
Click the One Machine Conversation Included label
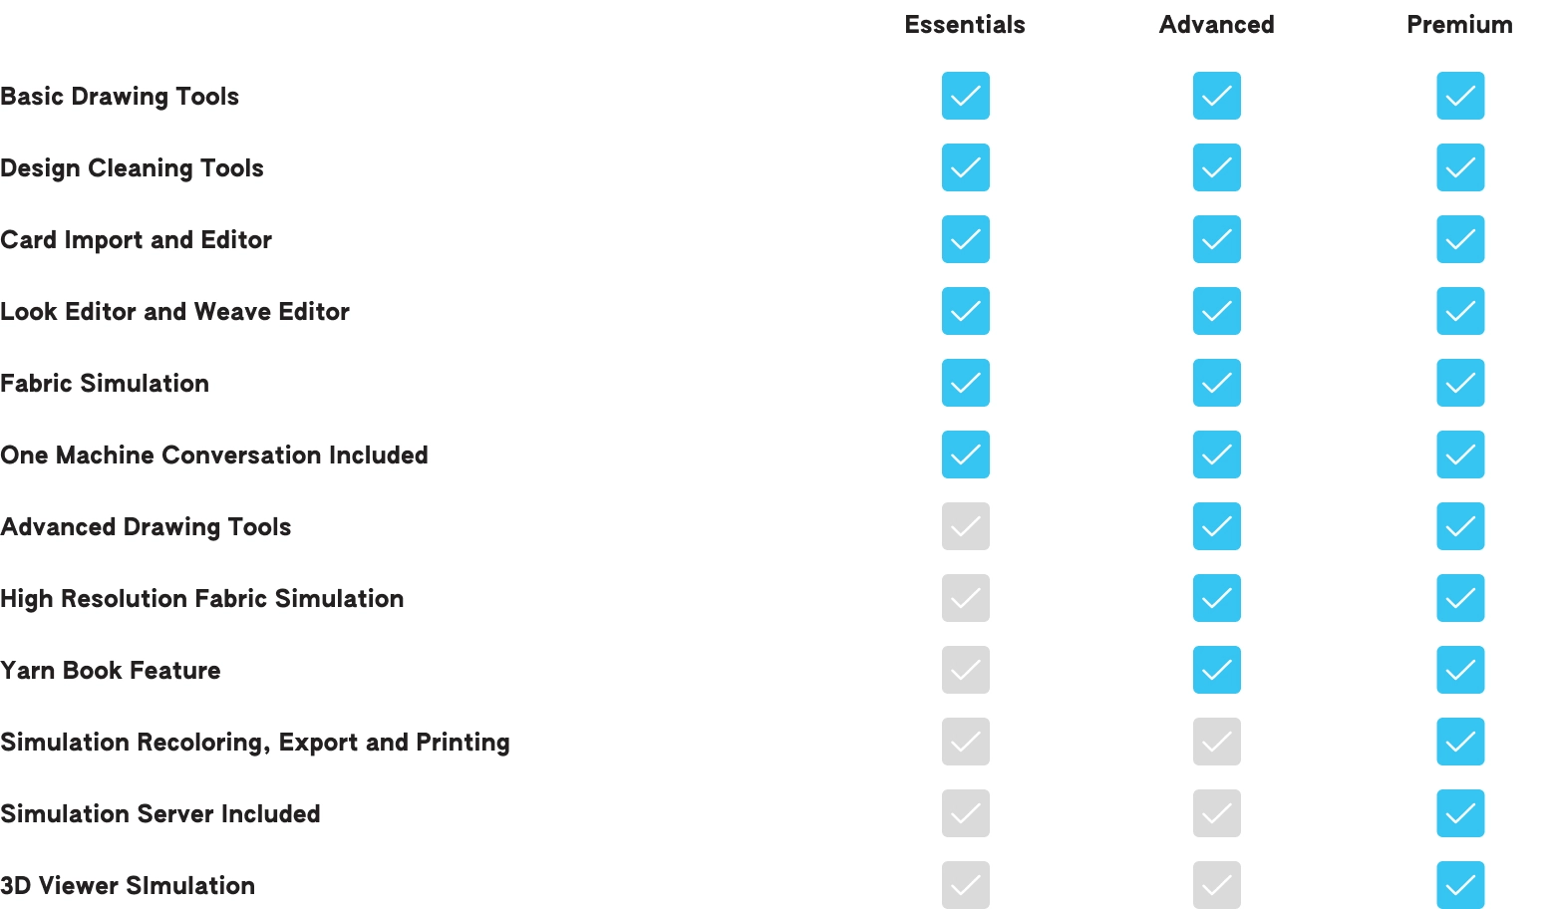pyautogui.click(x=214, y=455)
